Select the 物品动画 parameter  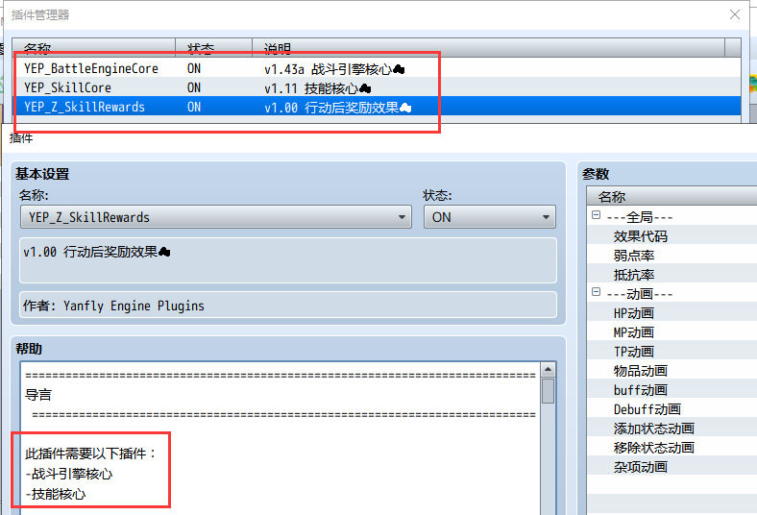(640, 371)
